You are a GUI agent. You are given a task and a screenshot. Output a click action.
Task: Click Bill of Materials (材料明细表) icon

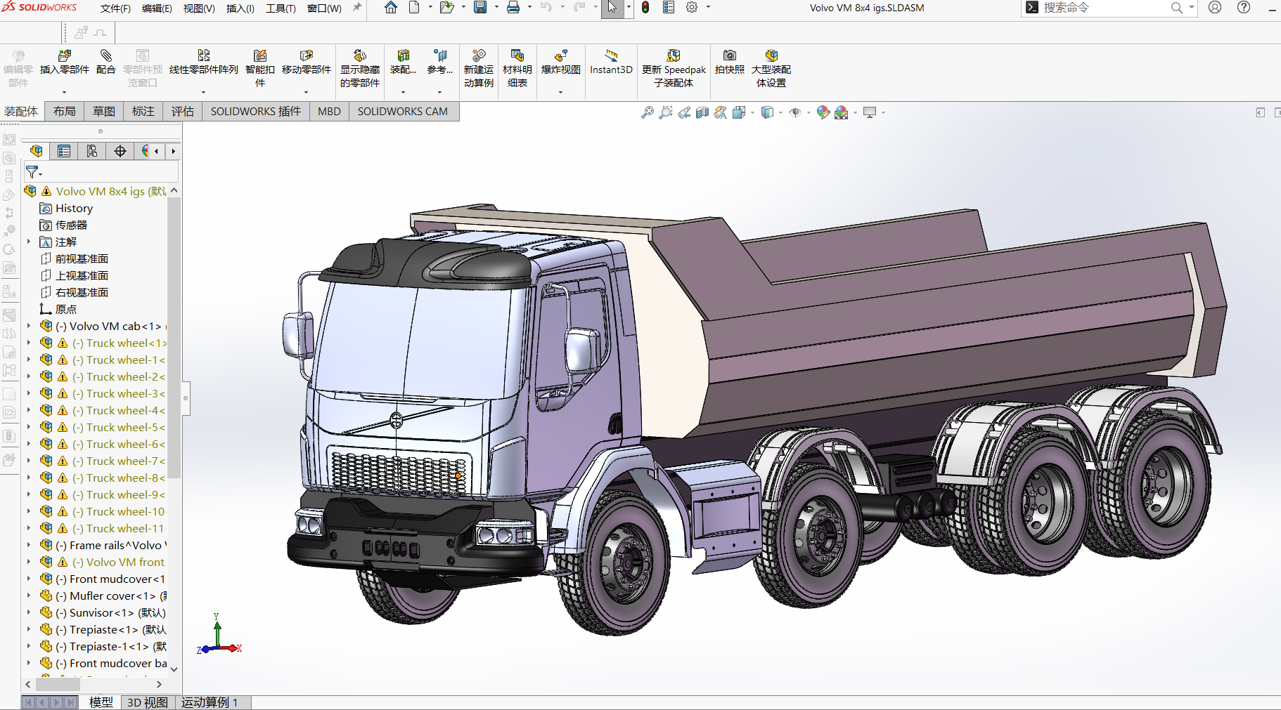click(517, 55)
